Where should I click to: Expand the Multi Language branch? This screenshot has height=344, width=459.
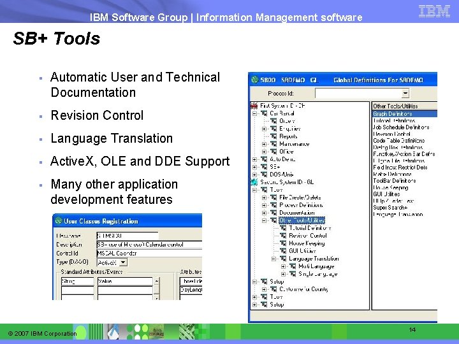click(283, 266)
